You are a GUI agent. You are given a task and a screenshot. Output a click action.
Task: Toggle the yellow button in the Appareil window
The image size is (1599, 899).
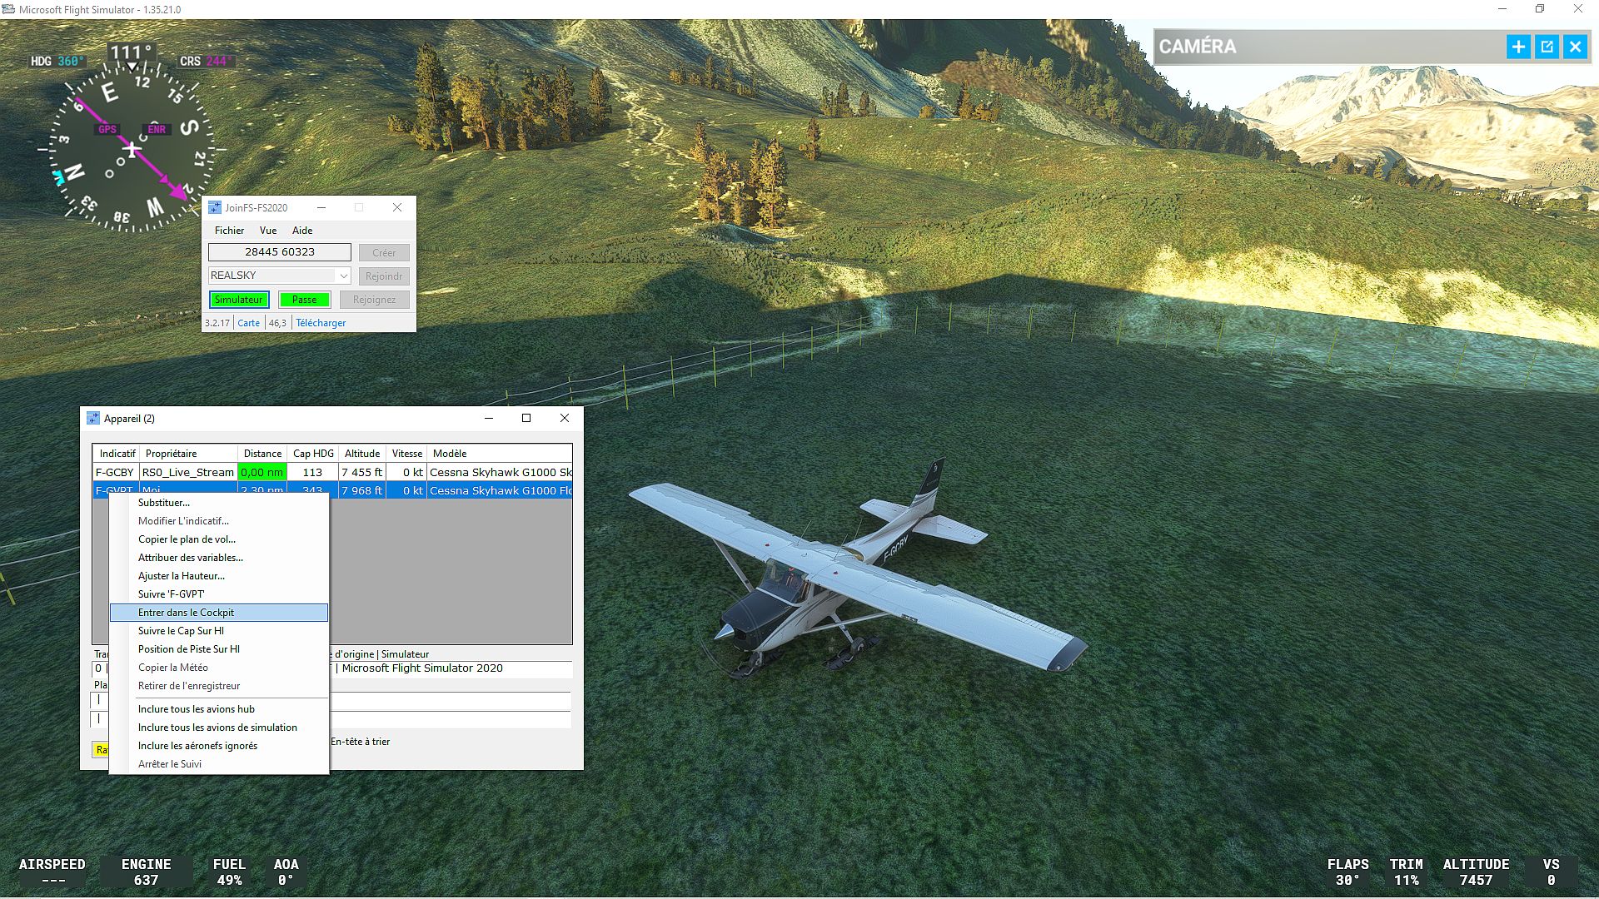(100, 749)
